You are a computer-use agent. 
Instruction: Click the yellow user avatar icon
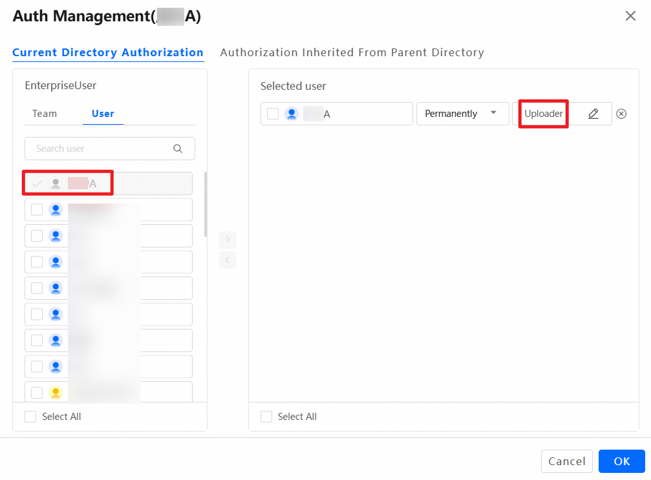pos(56,393)
